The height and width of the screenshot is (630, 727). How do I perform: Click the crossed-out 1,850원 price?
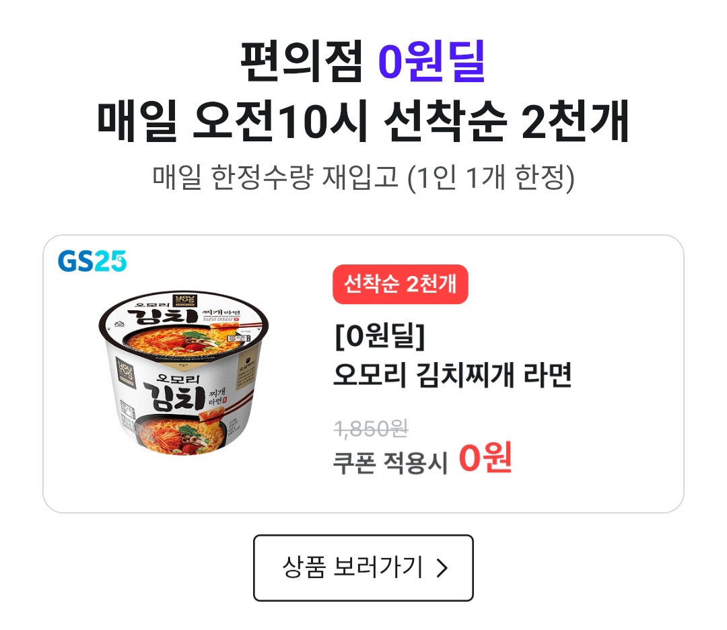(x=371, y=428)
